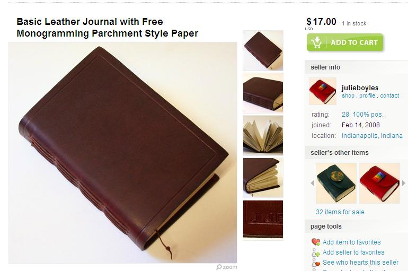The width and height of the screenshot is (408, 271).
Task: View the 28, 100% pos. rating link
Action: pos(362,115)
